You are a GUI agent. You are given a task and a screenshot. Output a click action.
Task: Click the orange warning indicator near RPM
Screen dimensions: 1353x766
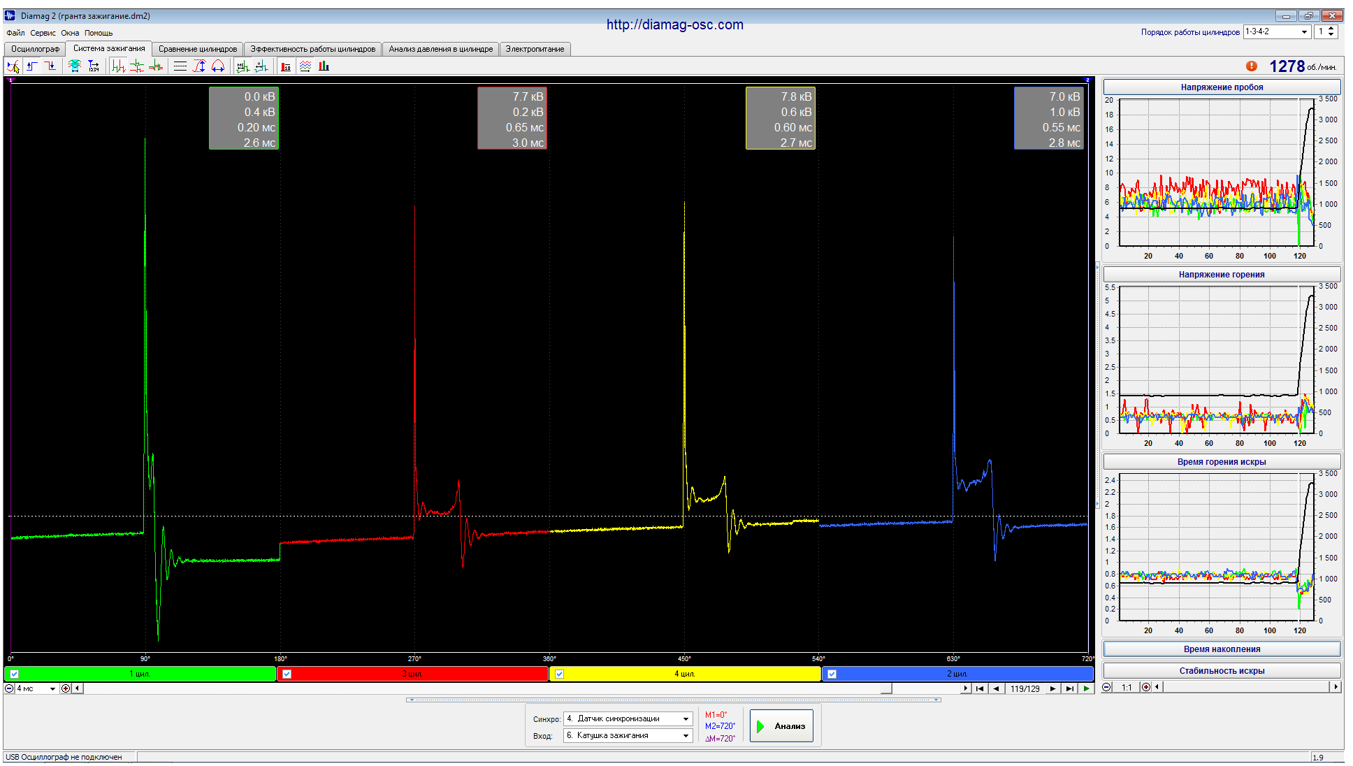click(x=1252, y=66)
